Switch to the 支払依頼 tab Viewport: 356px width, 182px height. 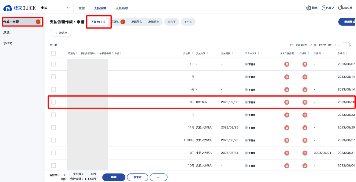tap(100, 8)
